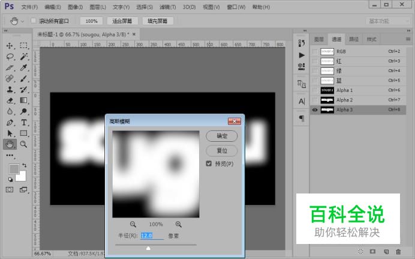Select the Horizontal Type tool
The width and height of the screenshot is (415, 259).
click(23, 123)
